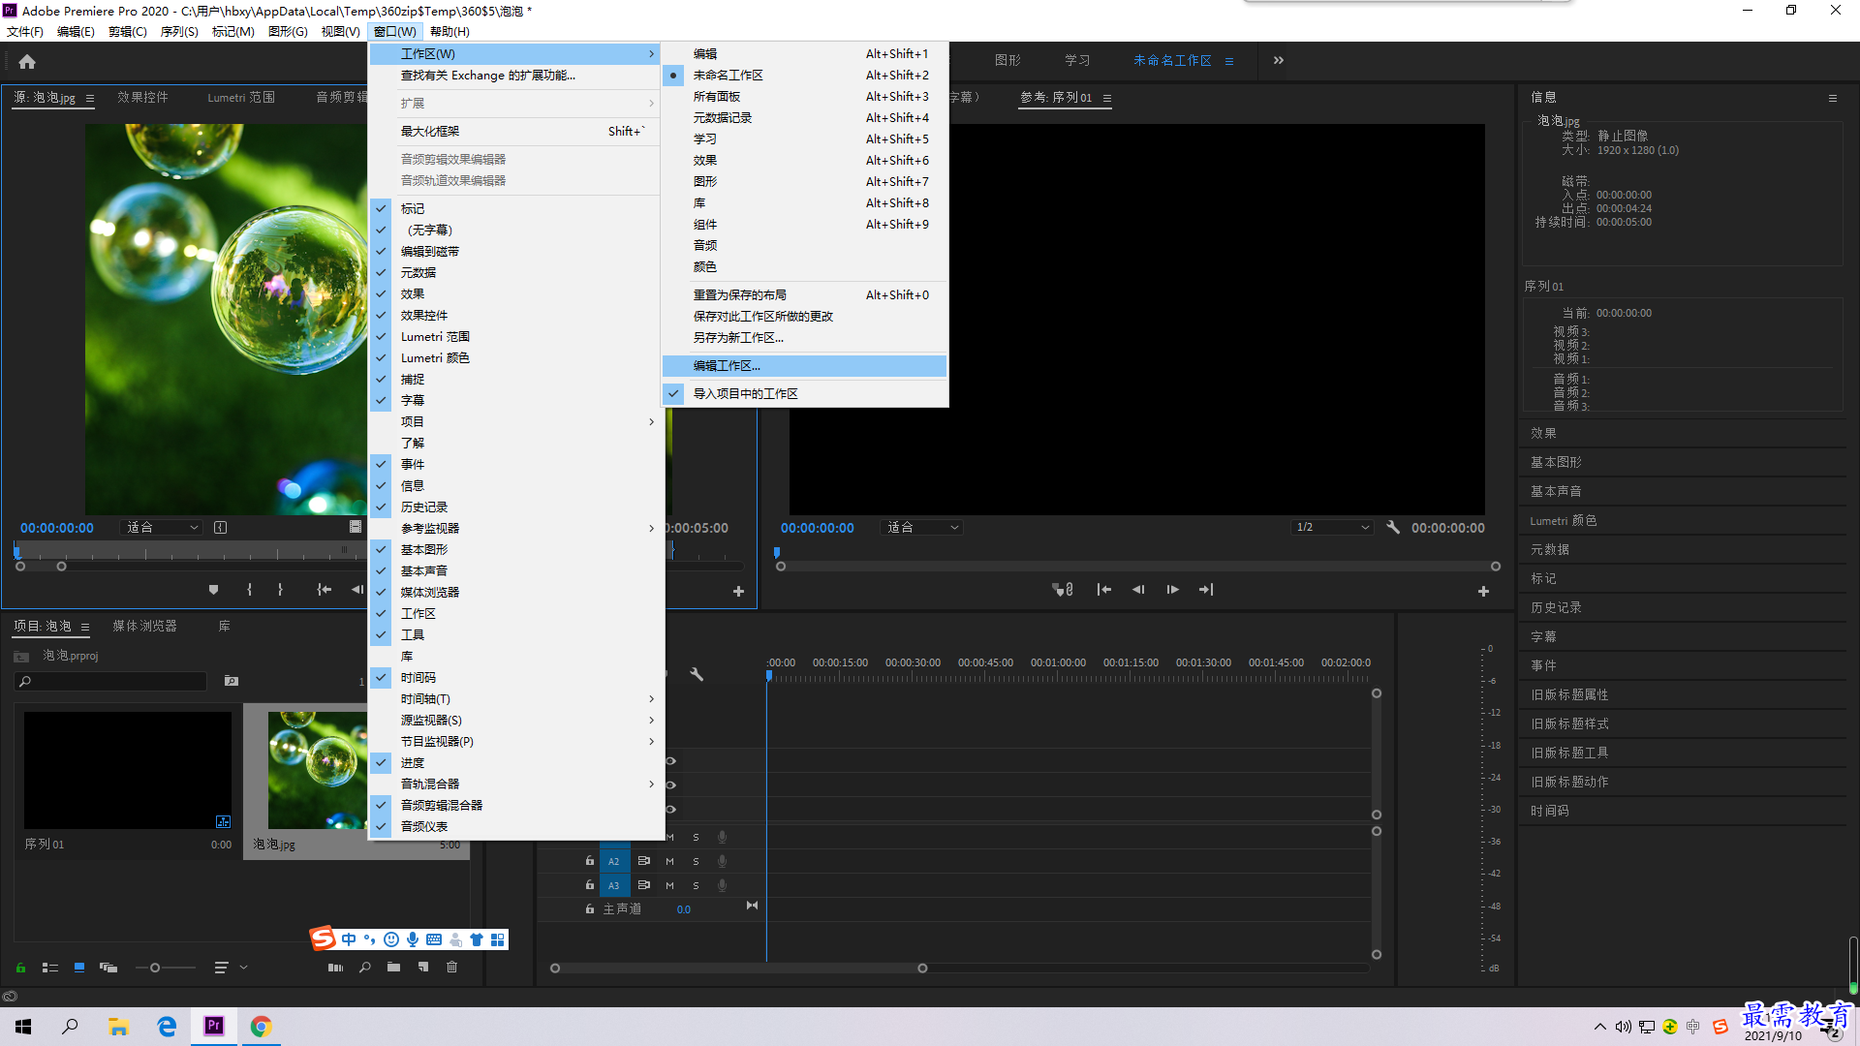Click Go to In in Program monitor
Viewport: 1860px width, 1046px height.
pos(1103,589)
